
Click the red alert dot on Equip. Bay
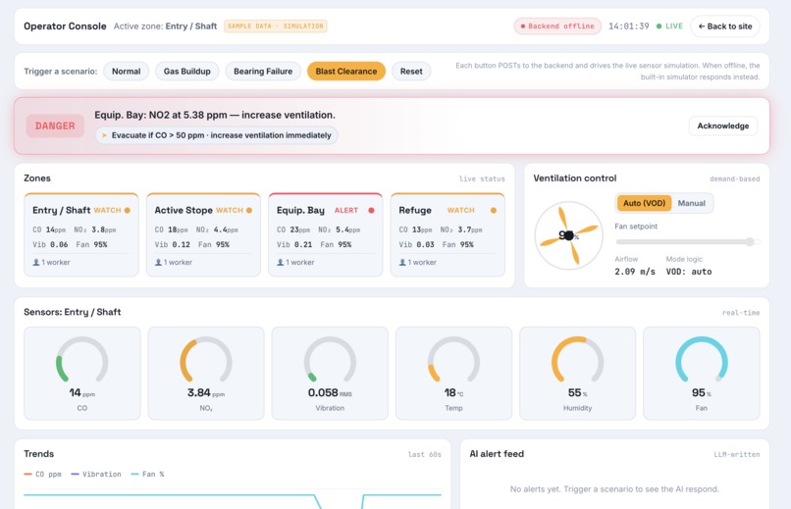[x=371, y=210]
